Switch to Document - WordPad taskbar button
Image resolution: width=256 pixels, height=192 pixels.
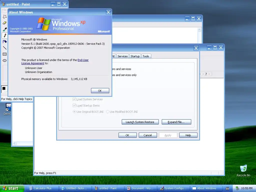(x=140, y=188)
